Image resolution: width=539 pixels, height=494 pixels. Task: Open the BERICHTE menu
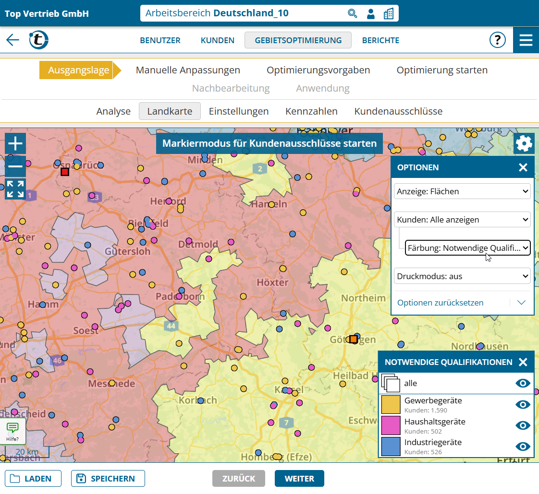(x=380, y=40)
